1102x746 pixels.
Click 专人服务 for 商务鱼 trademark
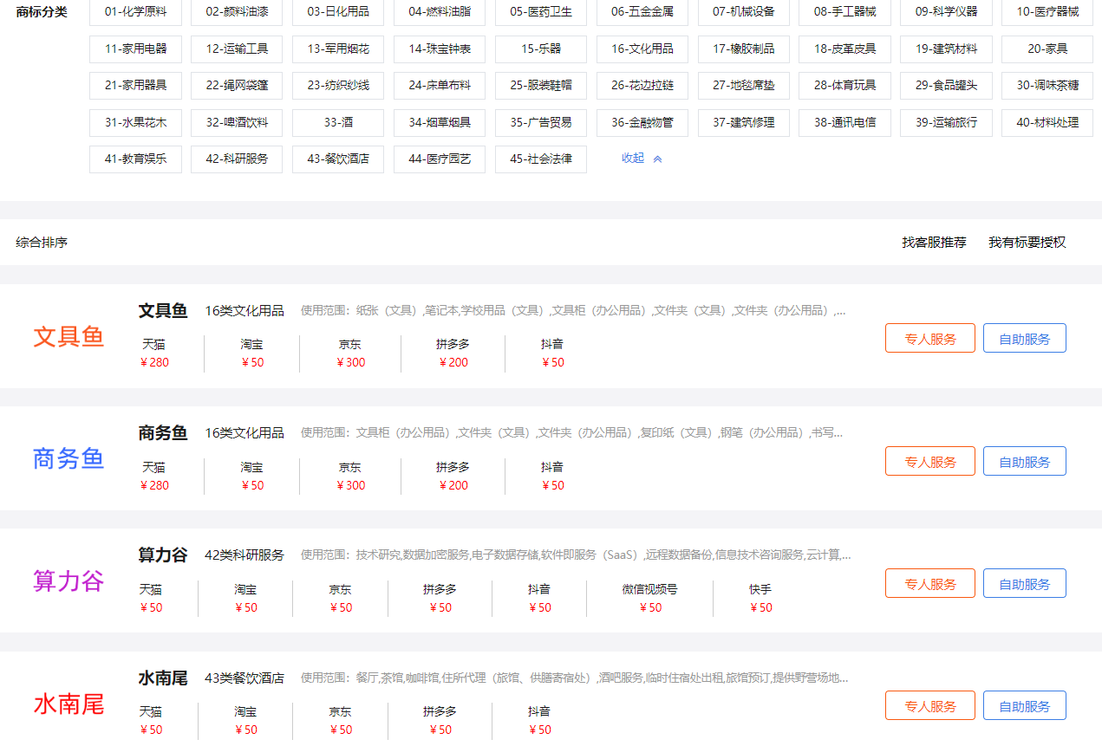(929, 462)
